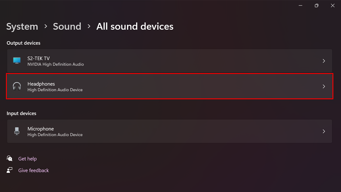Screen dimensions: 341x192
Task: Select the Microphone device name
Action: (x=41, y=129)
